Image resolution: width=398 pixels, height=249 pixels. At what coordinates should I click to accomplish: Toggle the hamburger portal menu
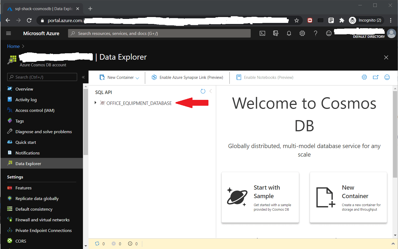(9, 33)
